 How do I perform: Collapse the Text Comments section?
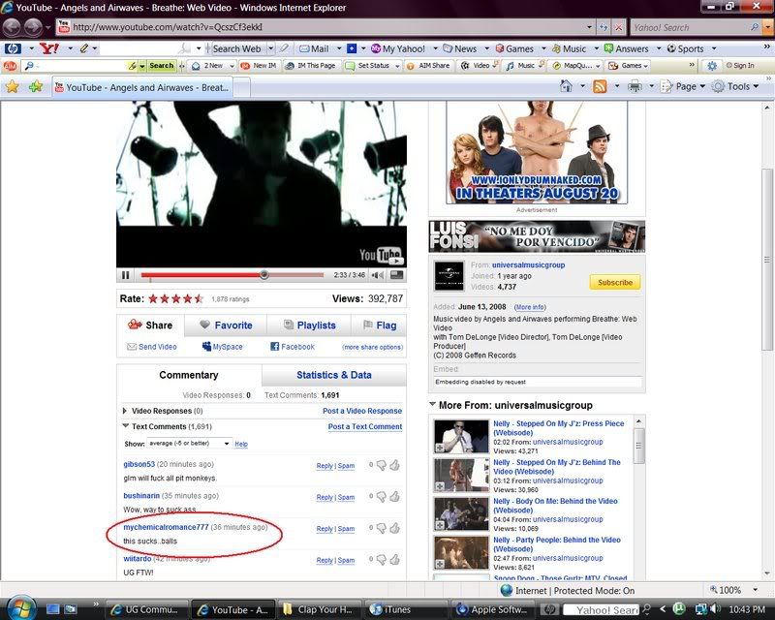click(126, 425)
